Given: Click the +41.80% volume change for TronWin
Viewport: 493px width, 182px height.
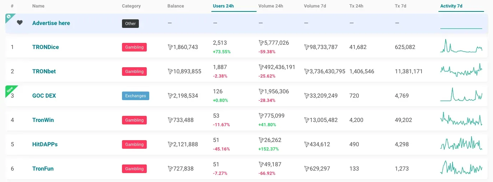Looking at the screenshot, I should [267, 125].
